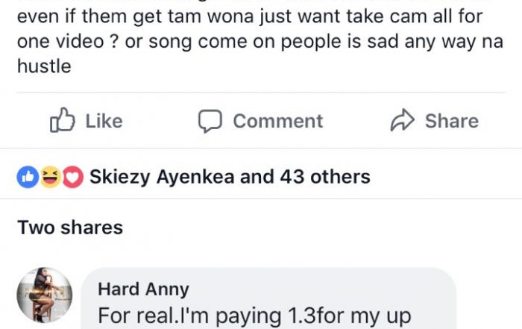Viewport: 522px width, 329px height.
Task: View the "43 others" who reacted
Action: click(324, 178)
